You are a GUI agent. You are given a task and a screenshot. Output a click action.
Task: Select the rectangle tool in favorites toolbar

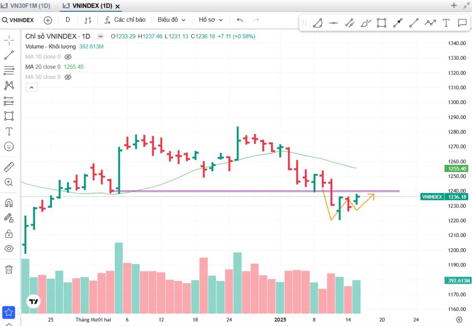click(381, 23)
